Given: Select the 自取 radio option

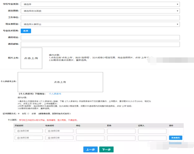Looking at the screenshot, I should (x=19, y=114).
